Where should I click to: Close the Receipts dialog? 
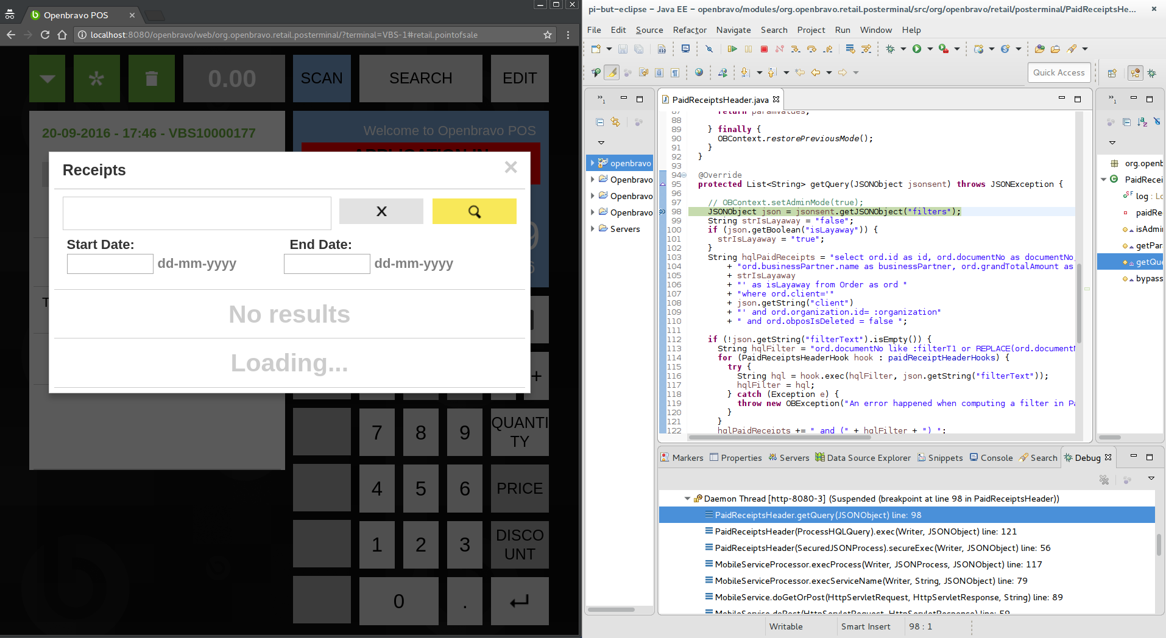[511, 167]
